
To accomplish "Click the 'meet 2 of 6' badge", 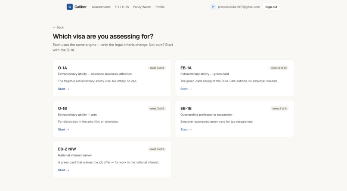I will point(279,109).
